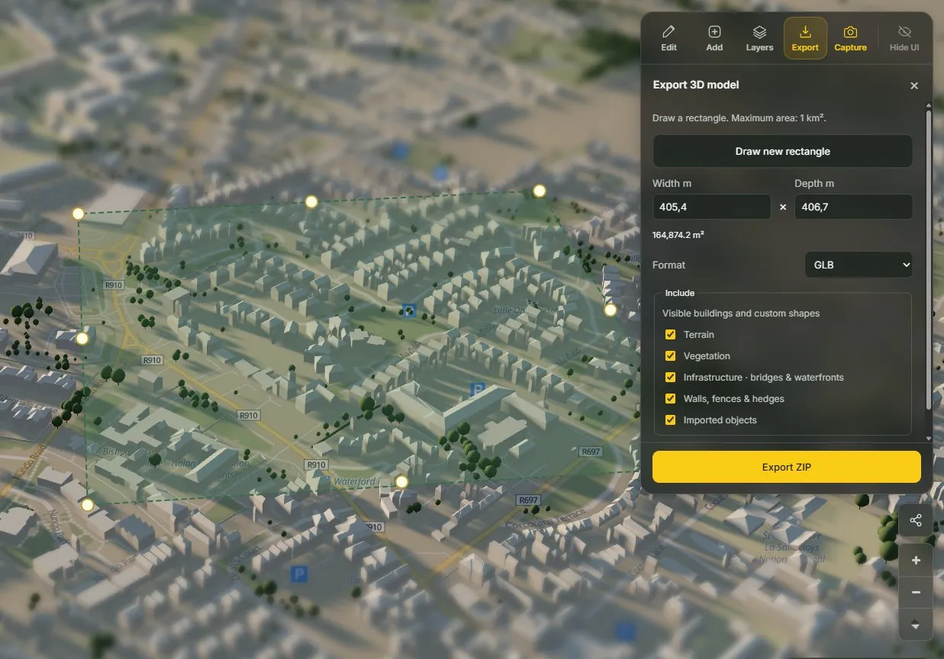The height and width of the screenshot is (659, 944).
Task: Click the 'Visible buildings and custom shapes' text
Action: click(741, 313)
